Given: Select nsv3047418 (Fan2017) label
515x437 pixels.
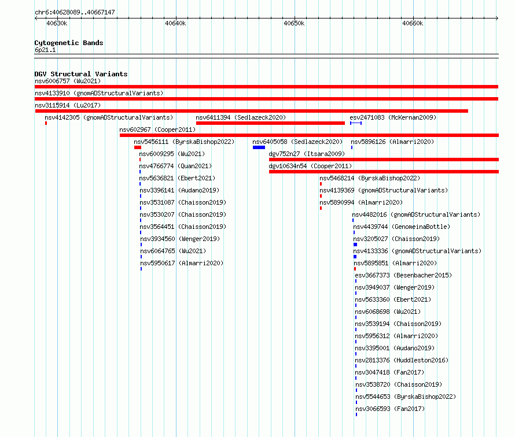Looking at the screenshot, I should (x=389, y=372).
